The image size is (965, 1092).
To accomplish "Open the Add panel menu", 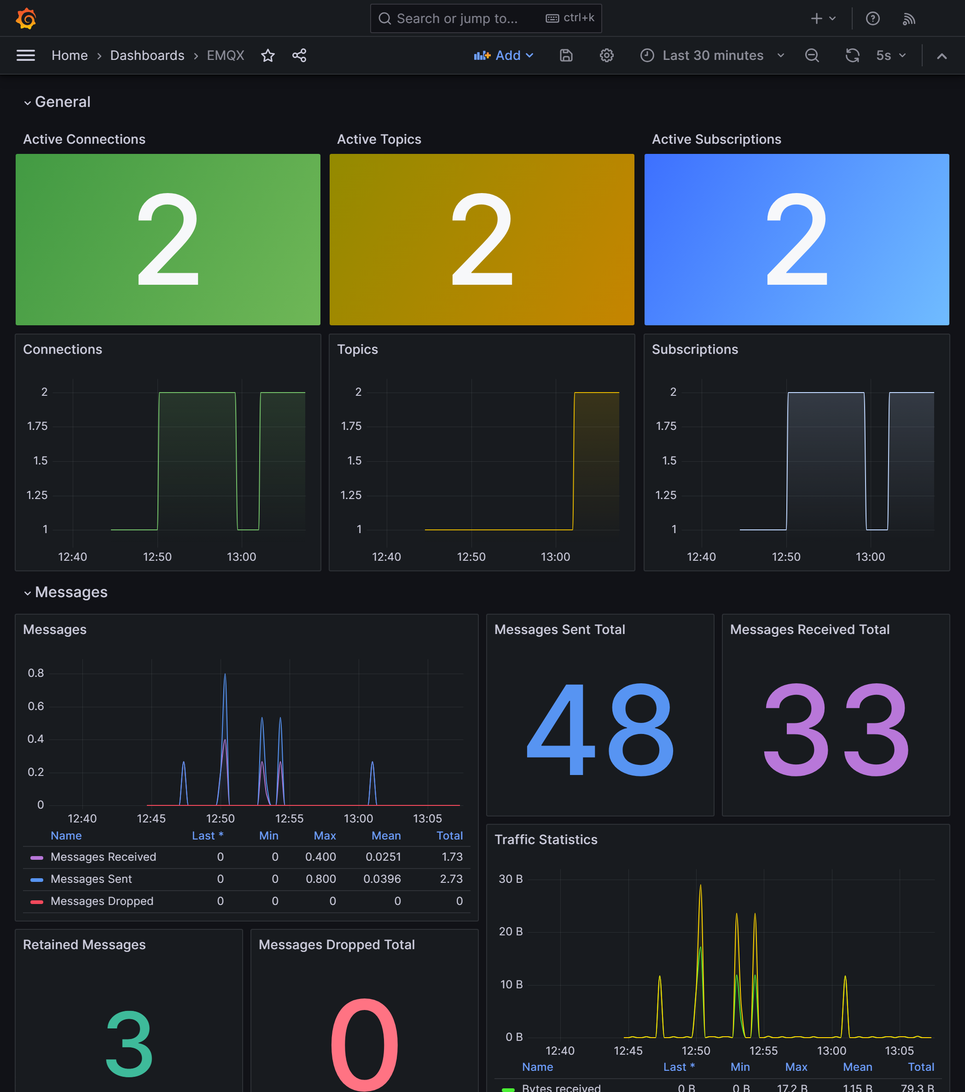I will (503, 56).
